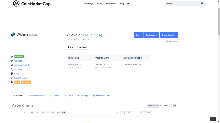
Task: Expand the Buy dropdown
Action: click(x=139, y=35)
